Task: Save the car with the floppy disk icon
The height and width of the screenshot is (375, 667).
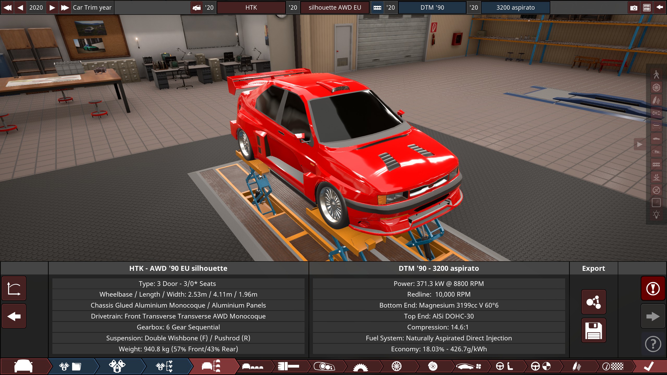Action: 594,330
